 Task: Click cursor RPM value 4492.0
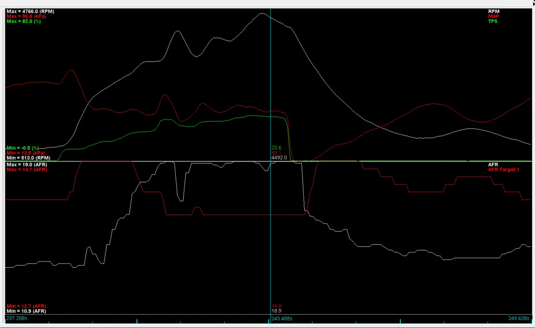(279, 158)
